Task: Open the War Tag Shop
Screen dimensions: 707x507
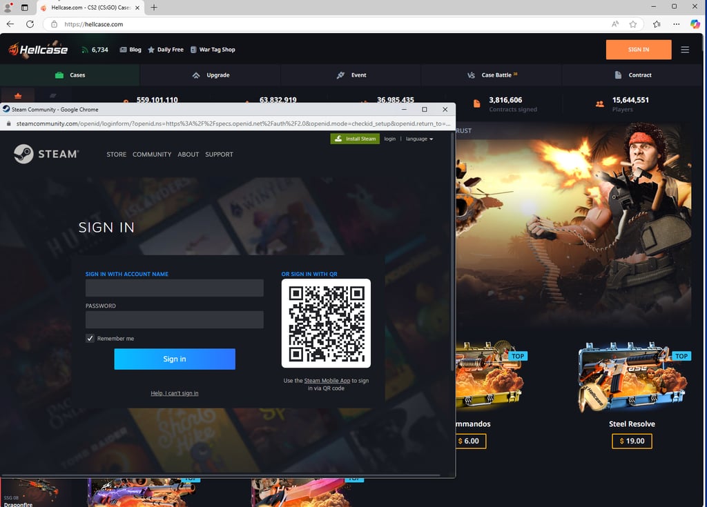Action: [213, 50]
